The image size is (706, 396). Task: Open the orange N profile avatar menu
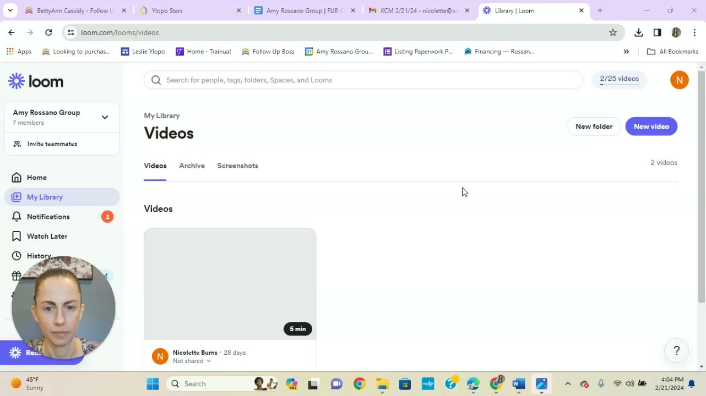tap(679, 80)
